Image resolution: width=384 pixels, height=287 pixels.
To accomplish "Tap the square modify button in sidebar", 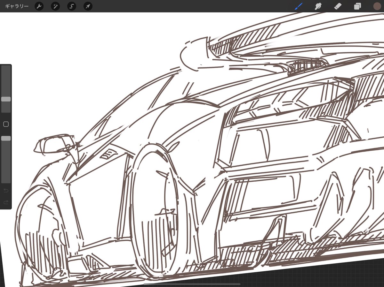I will point(6,124).
